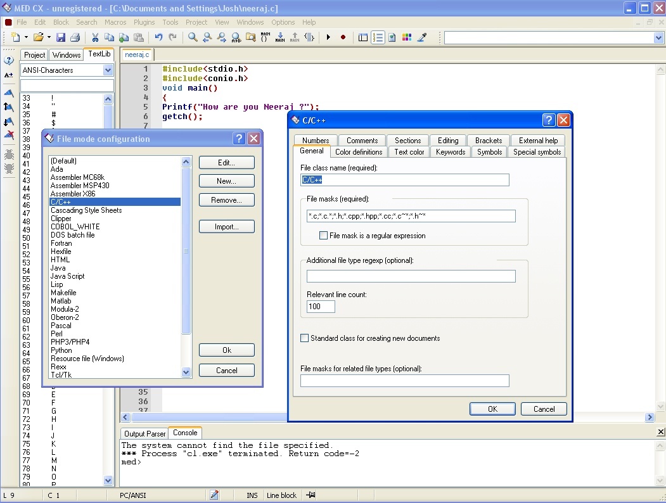666x503 pixels.
Task: Print the neeraj.c file
Action: pyautogui.click(x=75, y=37)
